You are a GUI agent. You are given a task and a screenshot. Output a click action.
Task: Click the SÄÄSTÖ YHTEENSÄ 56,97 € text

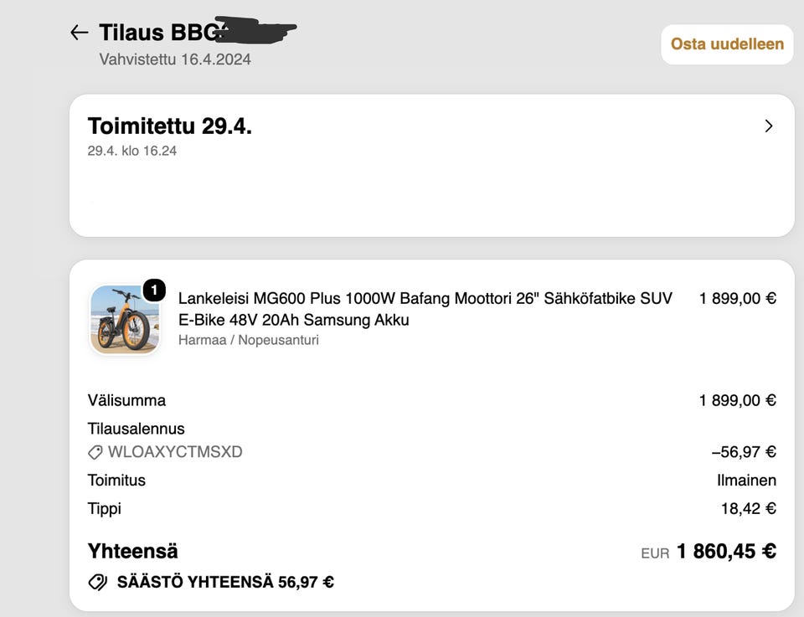click(225, 582)
